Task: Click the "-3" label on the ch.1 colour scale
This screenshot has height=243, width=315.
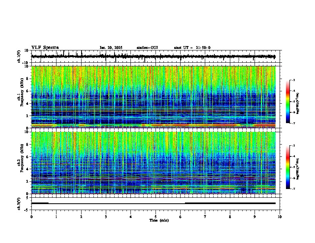Action: pos(294,80)
